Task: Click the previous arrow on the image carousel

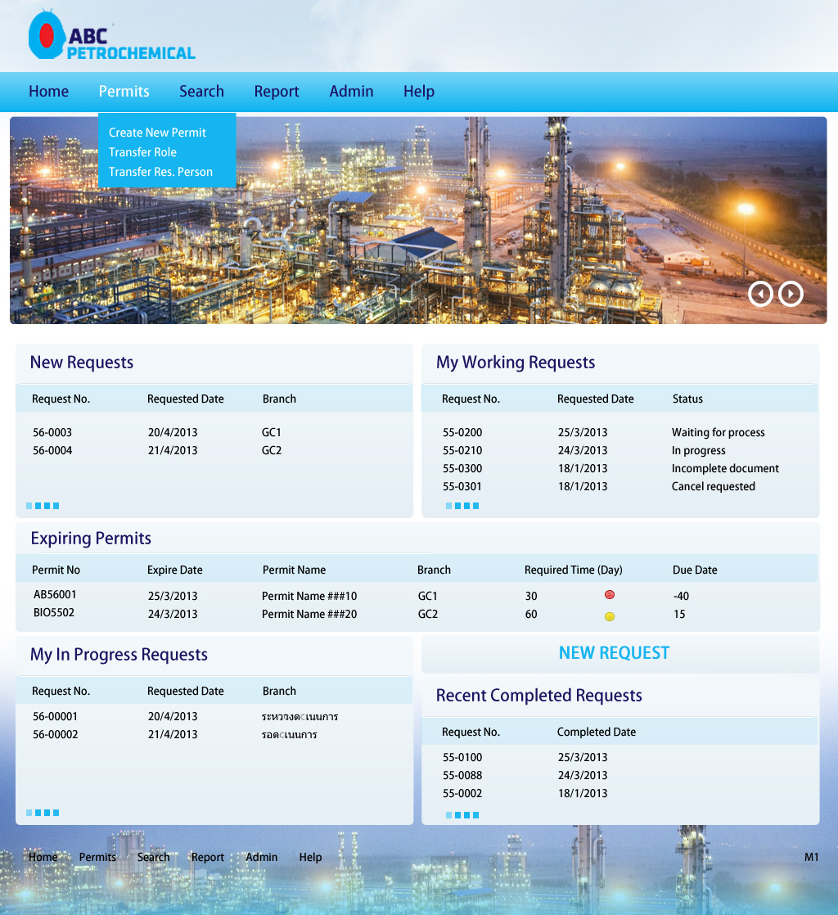Action: [x=760, y=293]
